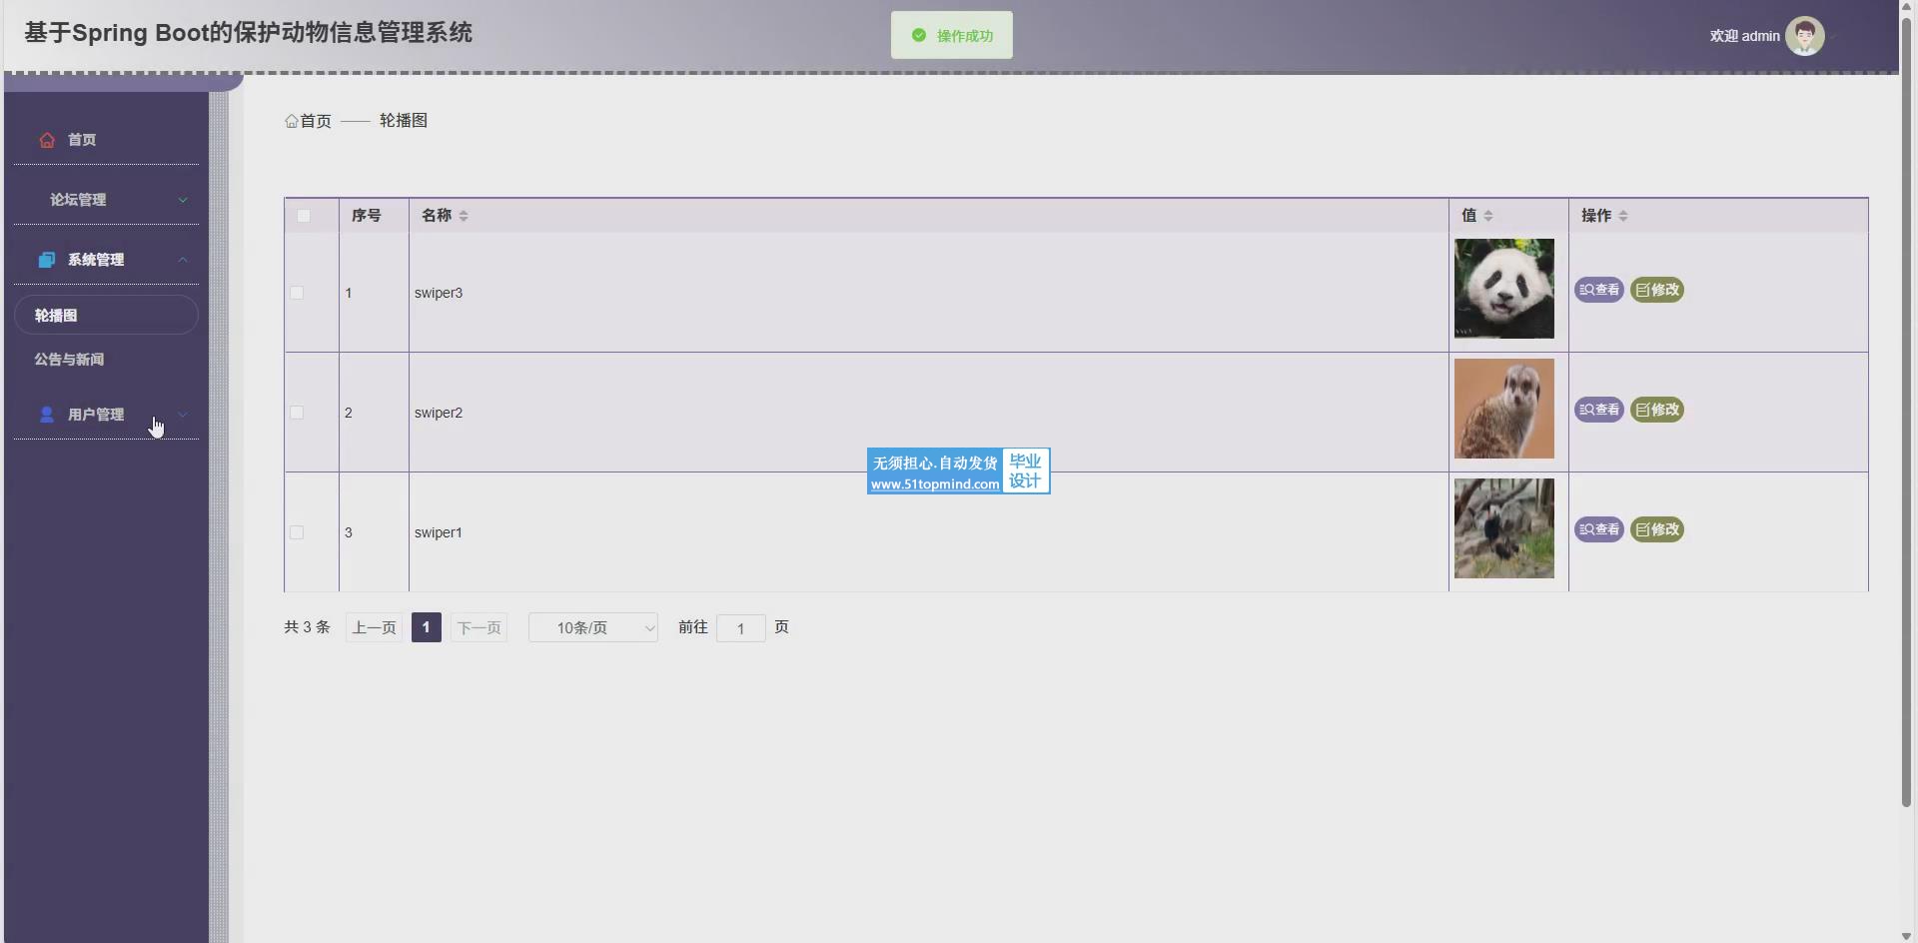The image size is (1918, 943).
Task: Click 查看 button for swiper1
Action: pos(1598,529)
